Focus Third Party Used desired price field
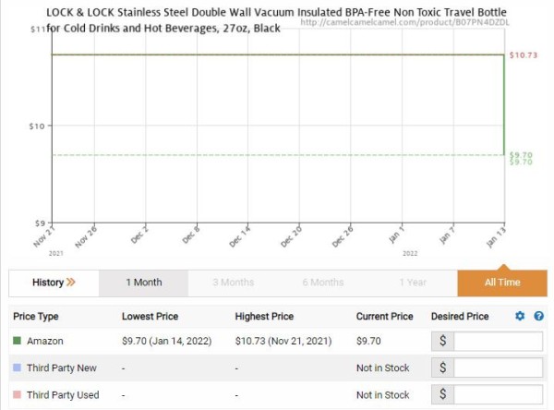This screenshot has width=554, height=410. (499, 394)
